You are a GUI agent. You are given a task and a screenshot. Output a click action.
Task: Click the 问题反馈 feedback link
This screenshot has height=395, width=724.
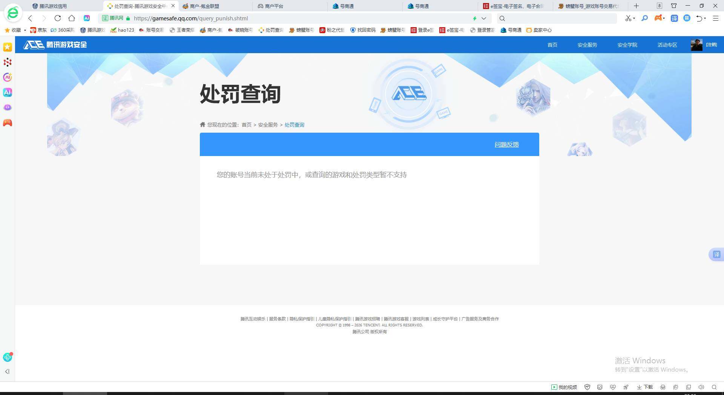506,144
